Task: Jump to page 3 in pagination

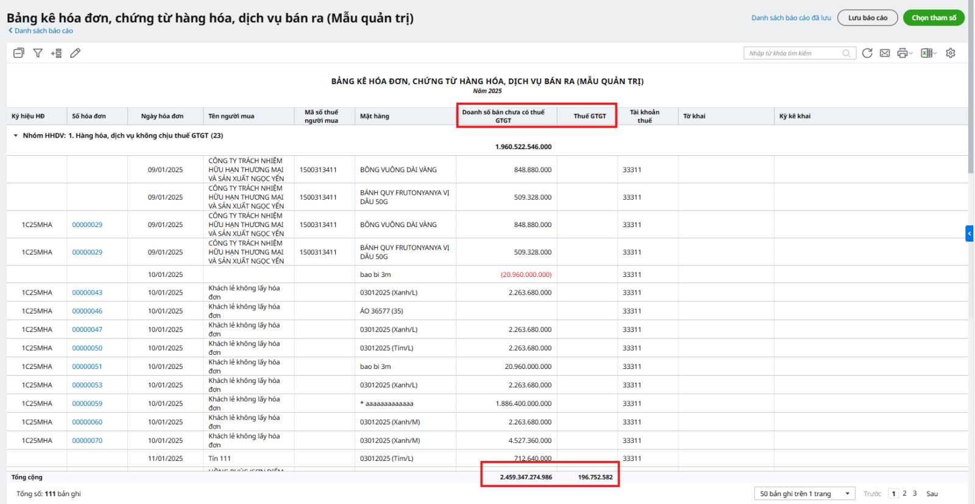Action: pos(915,494)
